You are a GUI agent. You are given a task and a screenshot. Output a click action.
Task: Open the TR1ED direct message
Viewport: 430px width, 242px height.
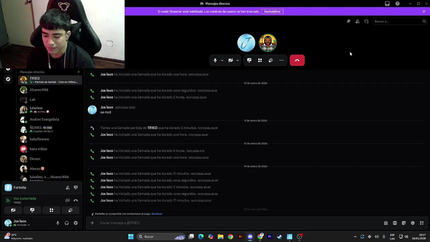(x=50, y=80)
